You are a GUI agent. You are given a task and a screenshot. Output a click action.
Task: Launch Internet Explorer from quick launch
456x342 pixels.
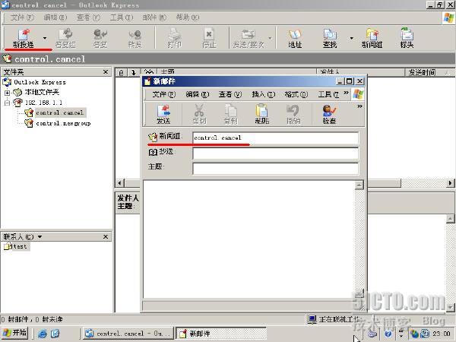coord(42,334)
